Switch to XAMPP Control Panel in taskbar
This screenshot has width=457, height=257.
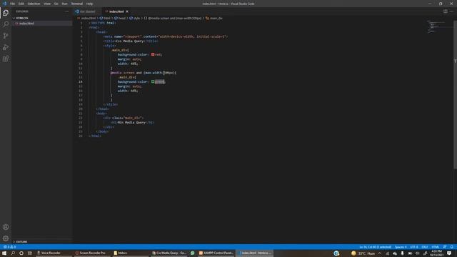pos(216,253)
